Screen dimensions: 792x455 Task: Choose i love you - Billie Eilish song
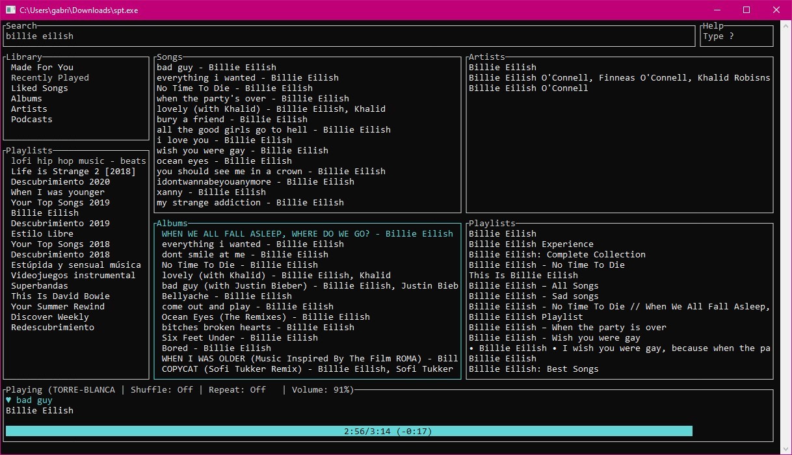[x=224, y=140]
